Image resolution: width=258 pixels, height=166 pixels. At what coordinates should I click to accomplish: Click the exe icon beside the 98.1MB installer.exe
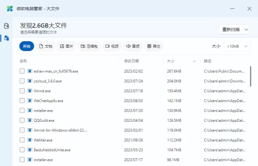30,160
